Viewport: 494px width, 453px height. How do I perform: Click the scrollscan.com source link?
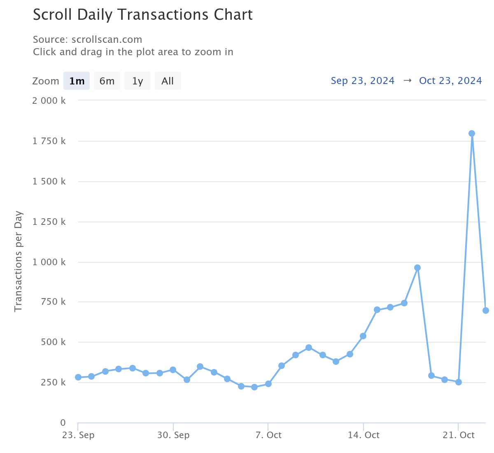[107, 40]
